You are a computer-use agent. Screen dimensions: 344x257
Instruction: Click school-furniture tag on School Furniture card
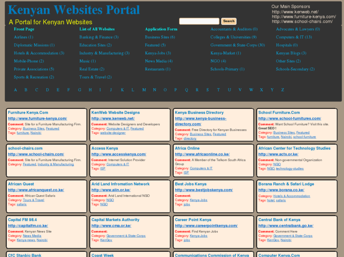pos(304,137)
